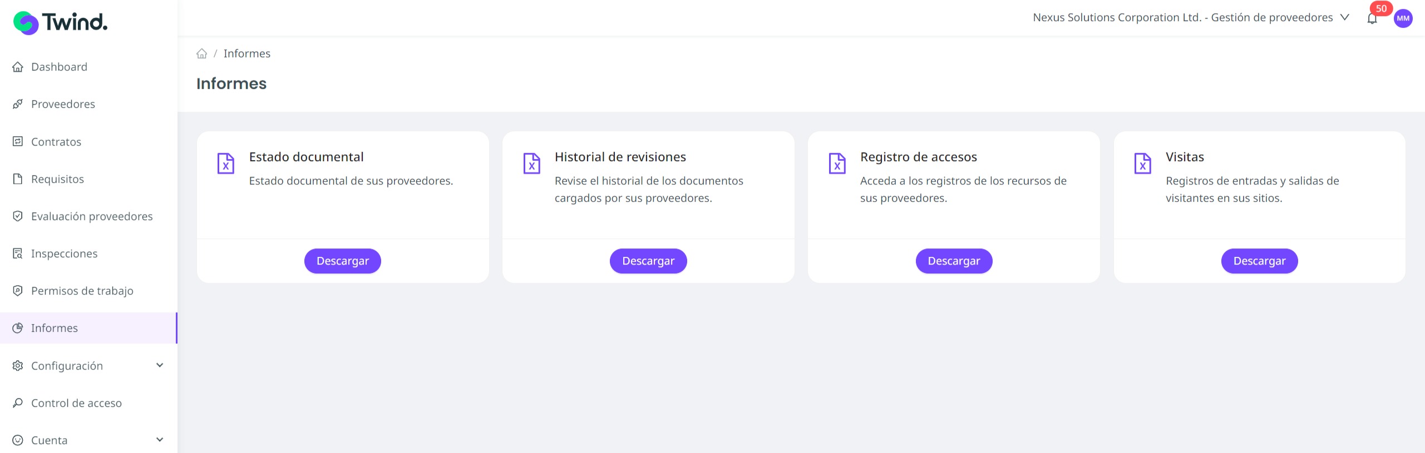Click the Twind logo

click(x=60, y=23)
